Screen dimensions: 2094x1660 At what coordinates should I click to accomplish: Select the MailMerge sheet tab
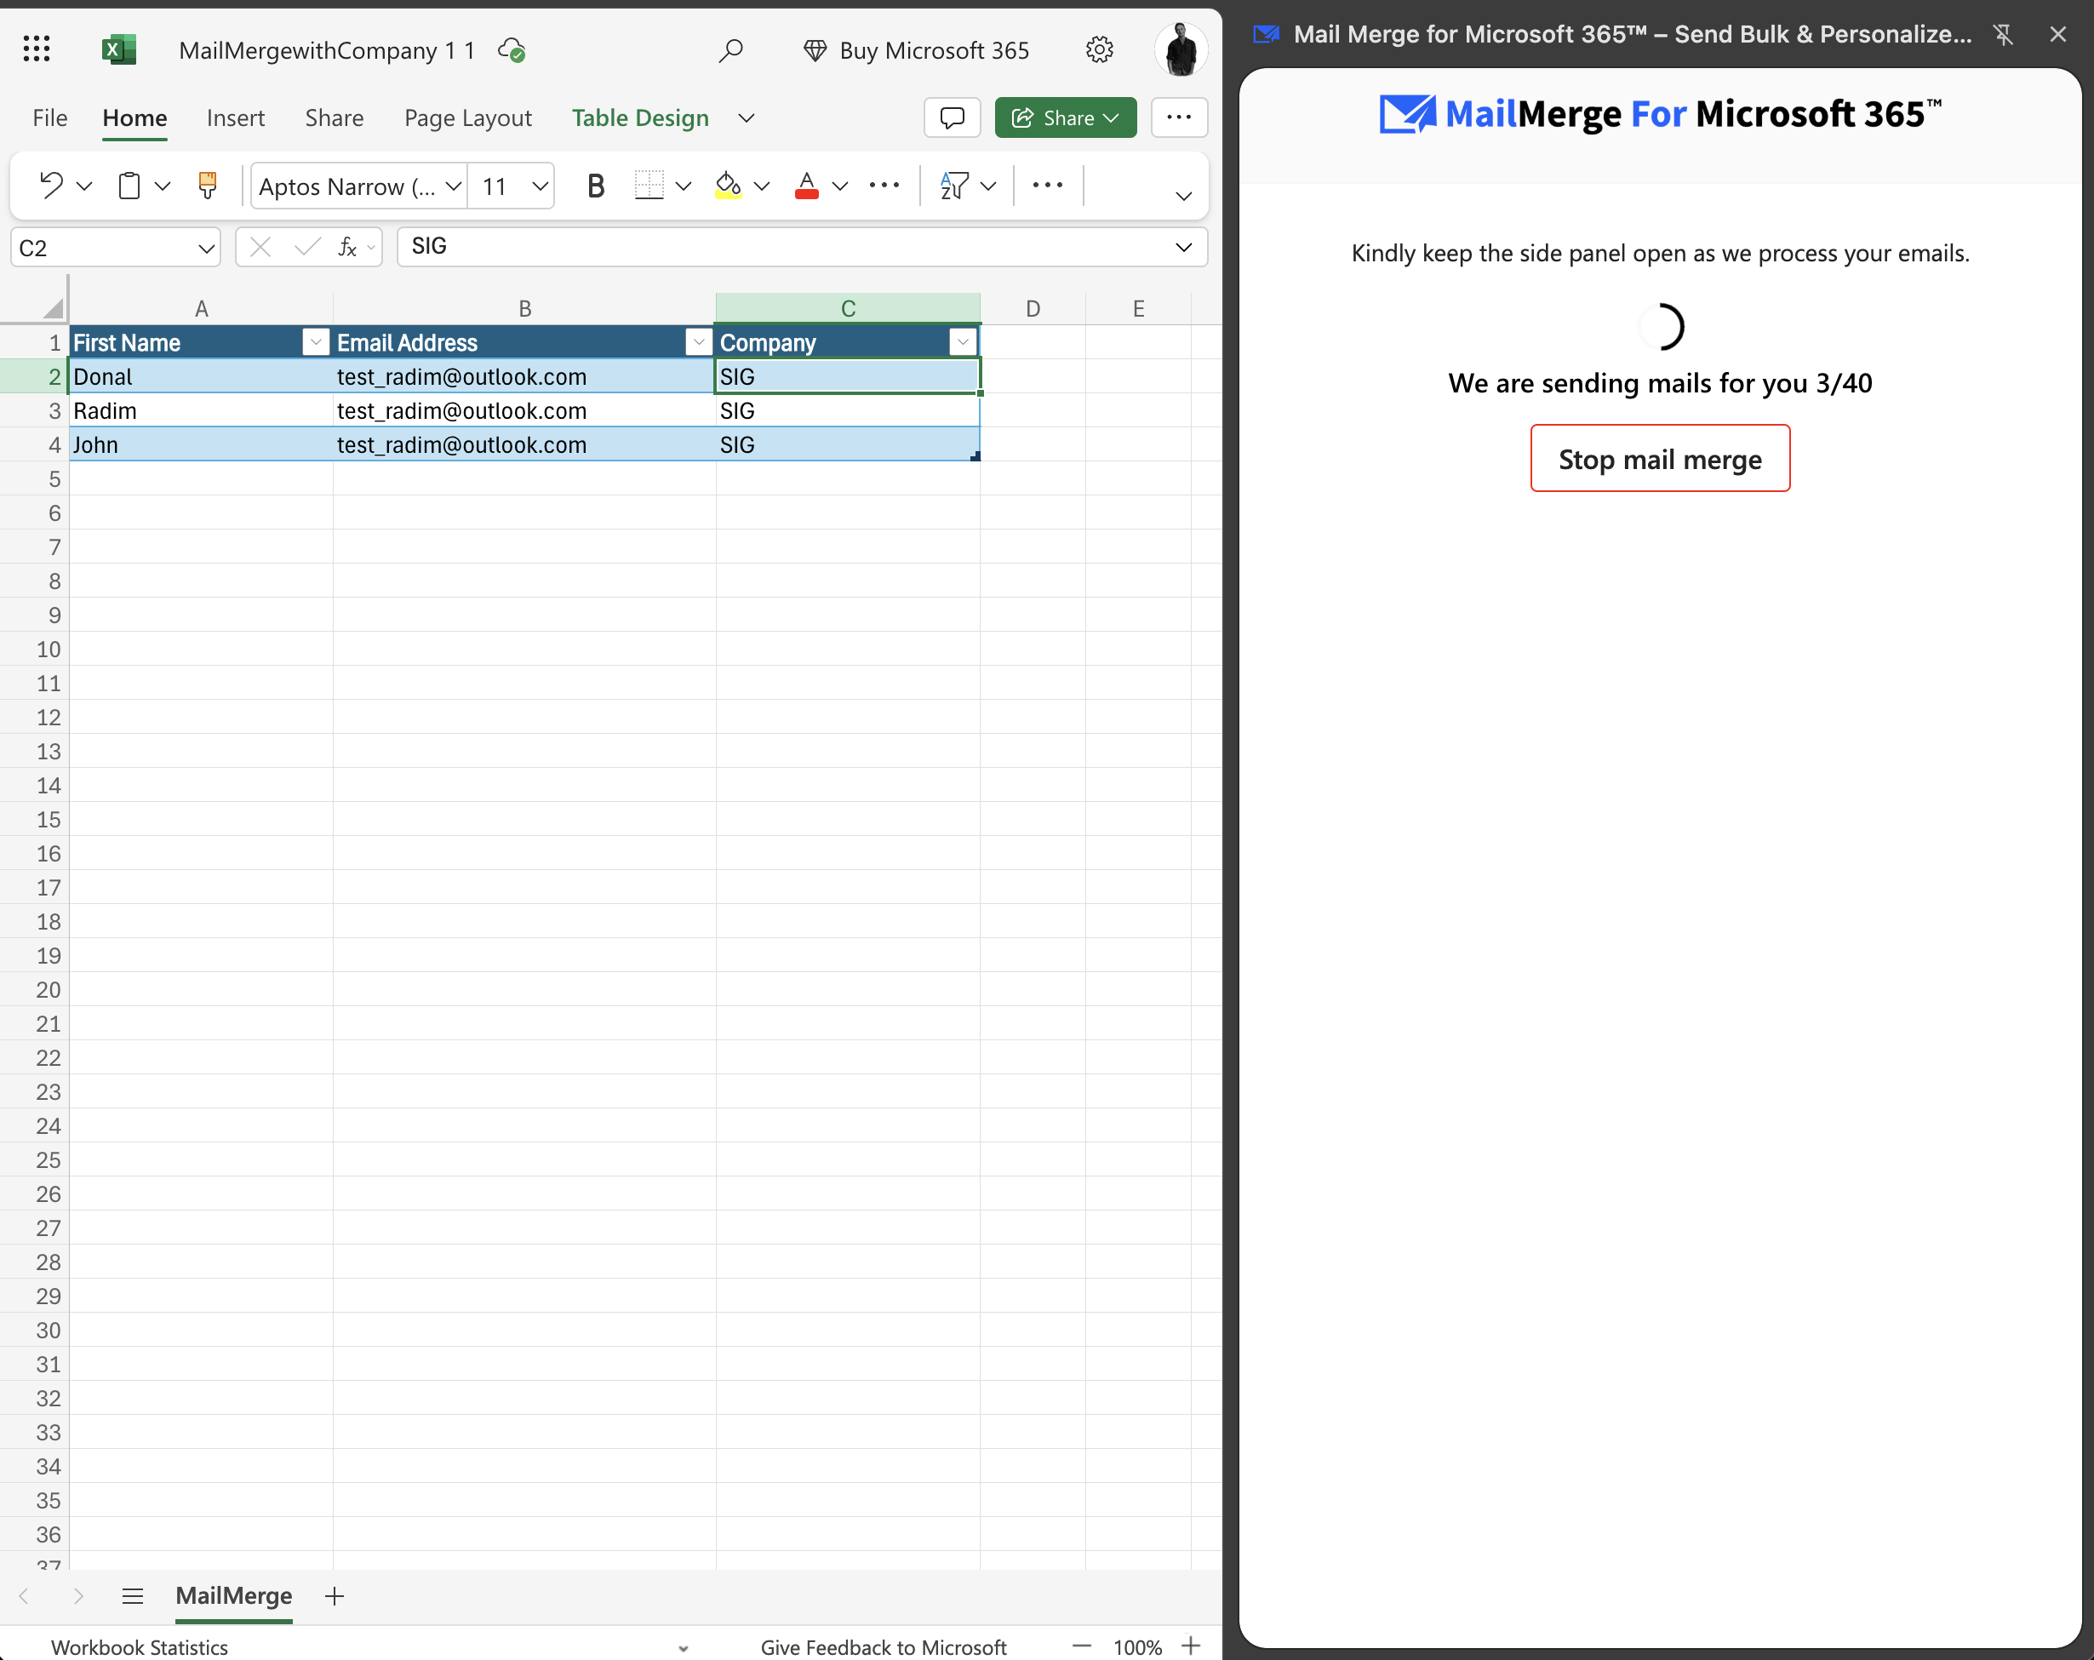(234, 1596)
